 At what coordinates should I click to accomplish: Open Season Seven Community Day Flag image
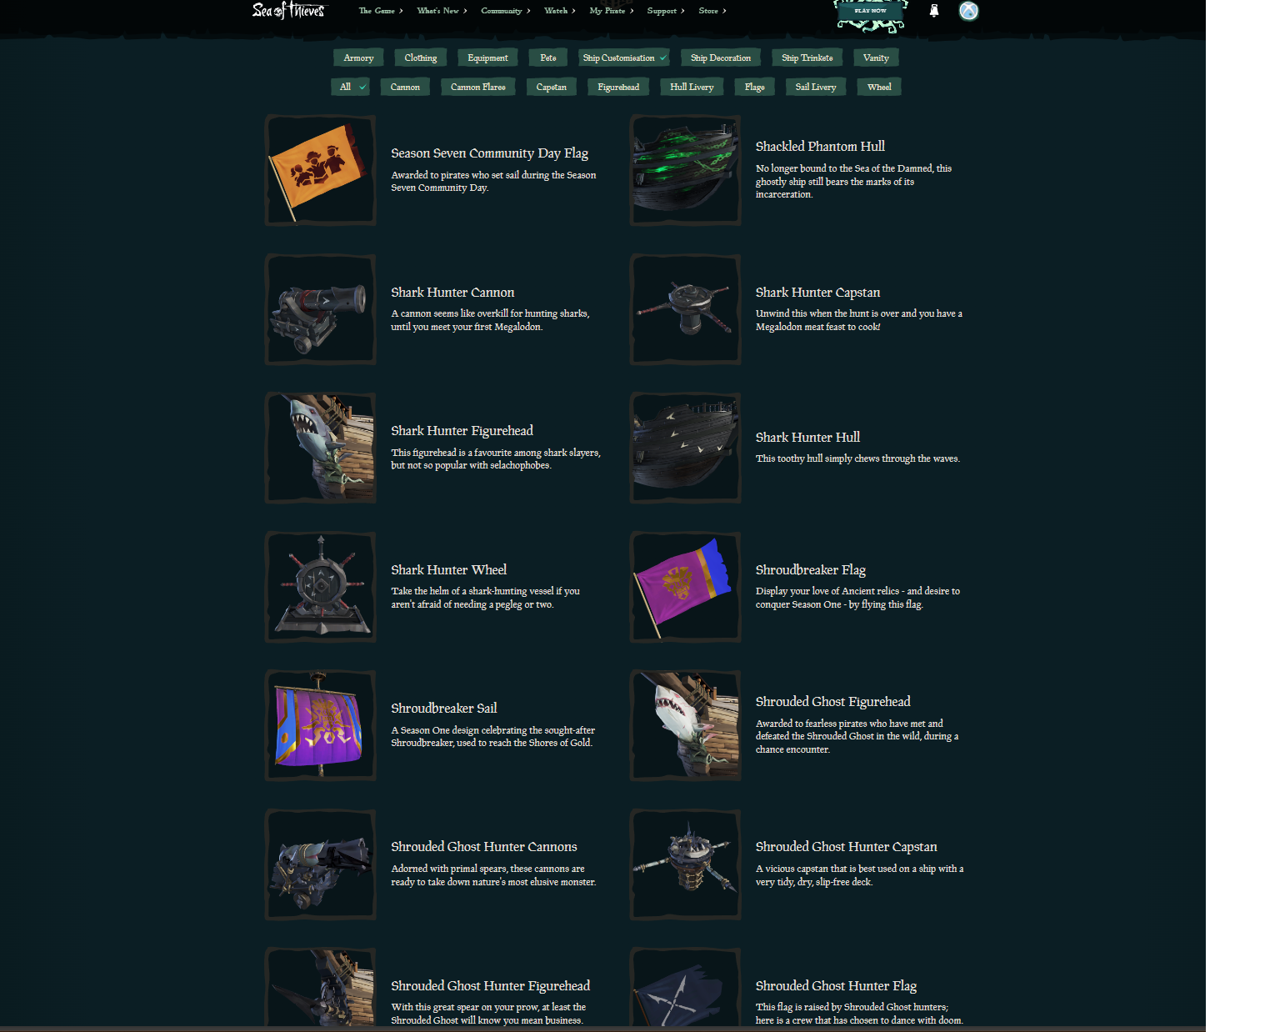[321, 171]
